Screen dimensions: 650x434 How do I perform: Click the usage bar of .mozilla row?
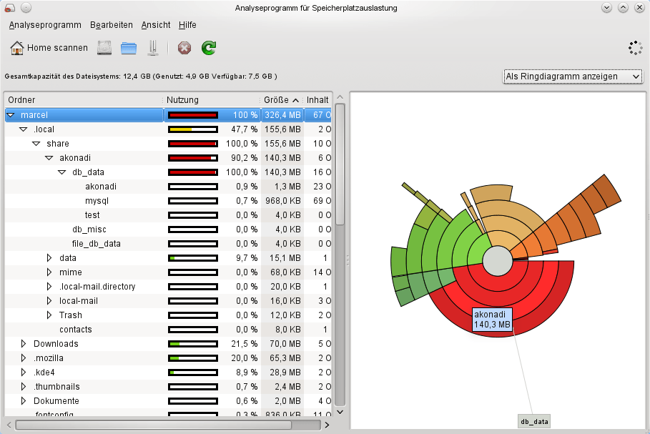[193, 358]
